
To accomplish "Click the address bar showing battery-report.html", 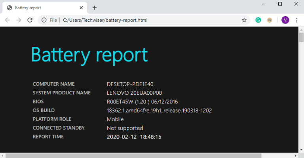I will coord(144,20).
